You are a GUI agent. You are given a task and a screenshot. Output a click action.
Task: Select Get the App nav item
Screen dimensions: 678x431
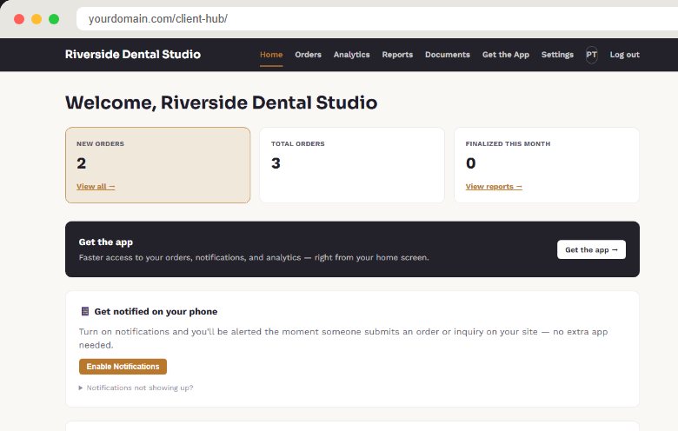(x=506, y=55)
